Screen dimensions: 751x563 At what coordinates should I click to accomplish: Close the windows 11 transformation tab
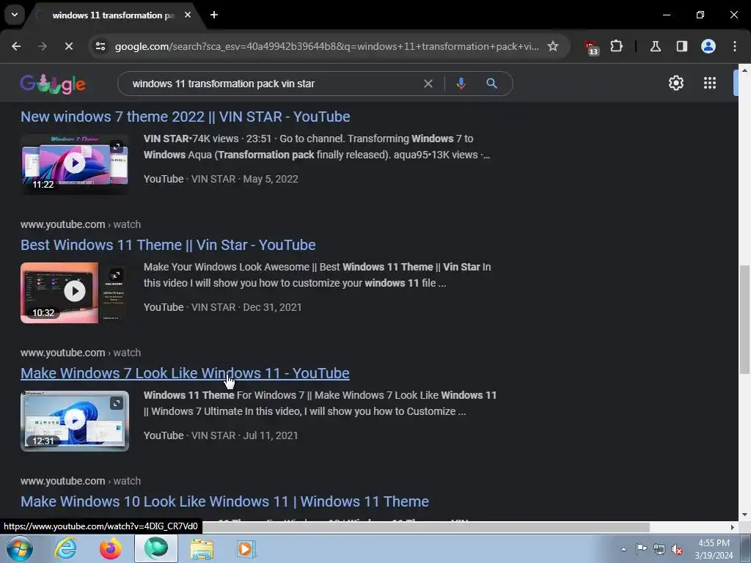tap(188, 15)
